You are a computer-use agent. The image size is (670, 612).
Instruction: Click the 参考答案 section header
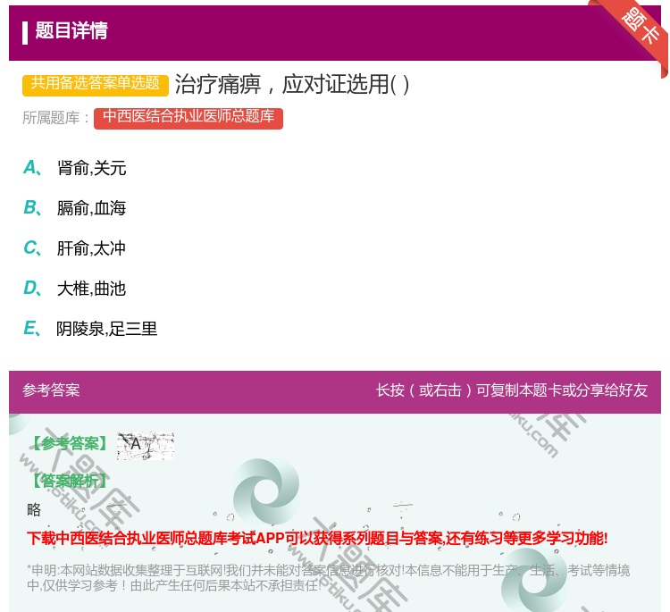coord(51,390)
